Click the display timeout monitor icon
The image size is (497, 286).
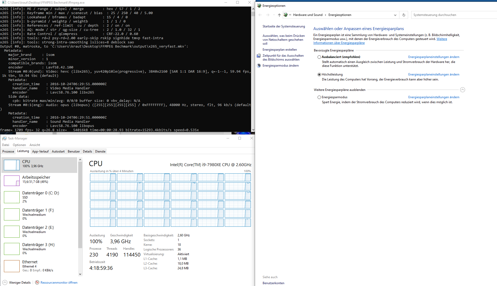point(259,56)
